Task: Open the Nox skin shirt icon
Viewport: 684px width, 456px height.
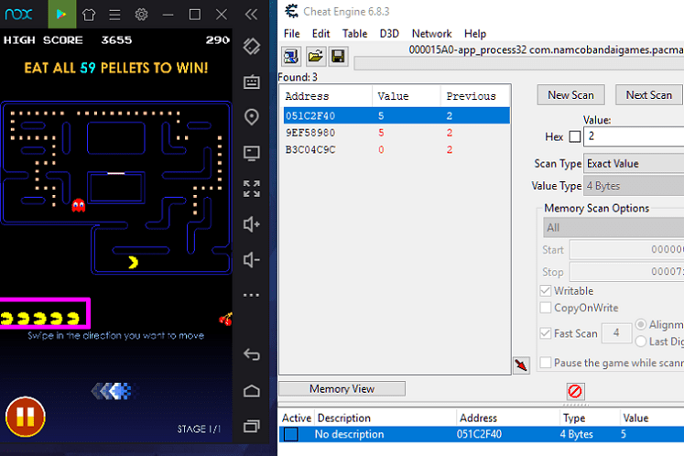Action: (x=89, y=15)
